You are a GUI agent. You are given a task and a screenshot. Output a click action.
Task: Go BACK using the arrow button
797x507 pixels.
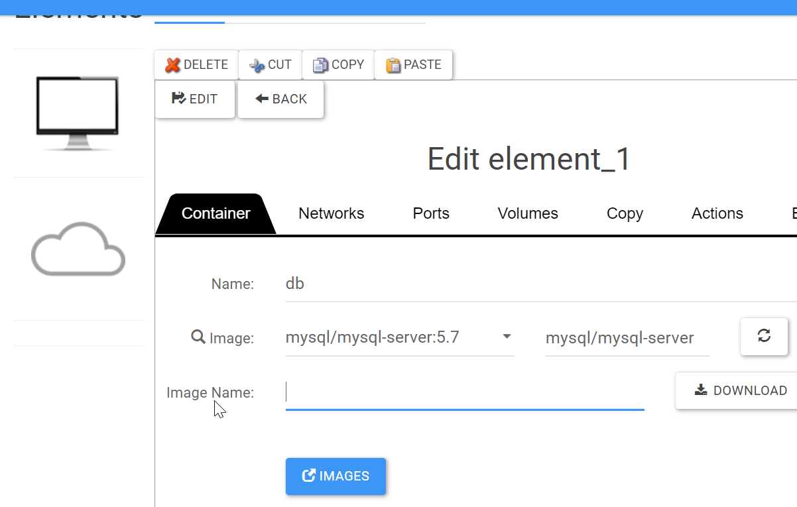click(x=281, y=99)
